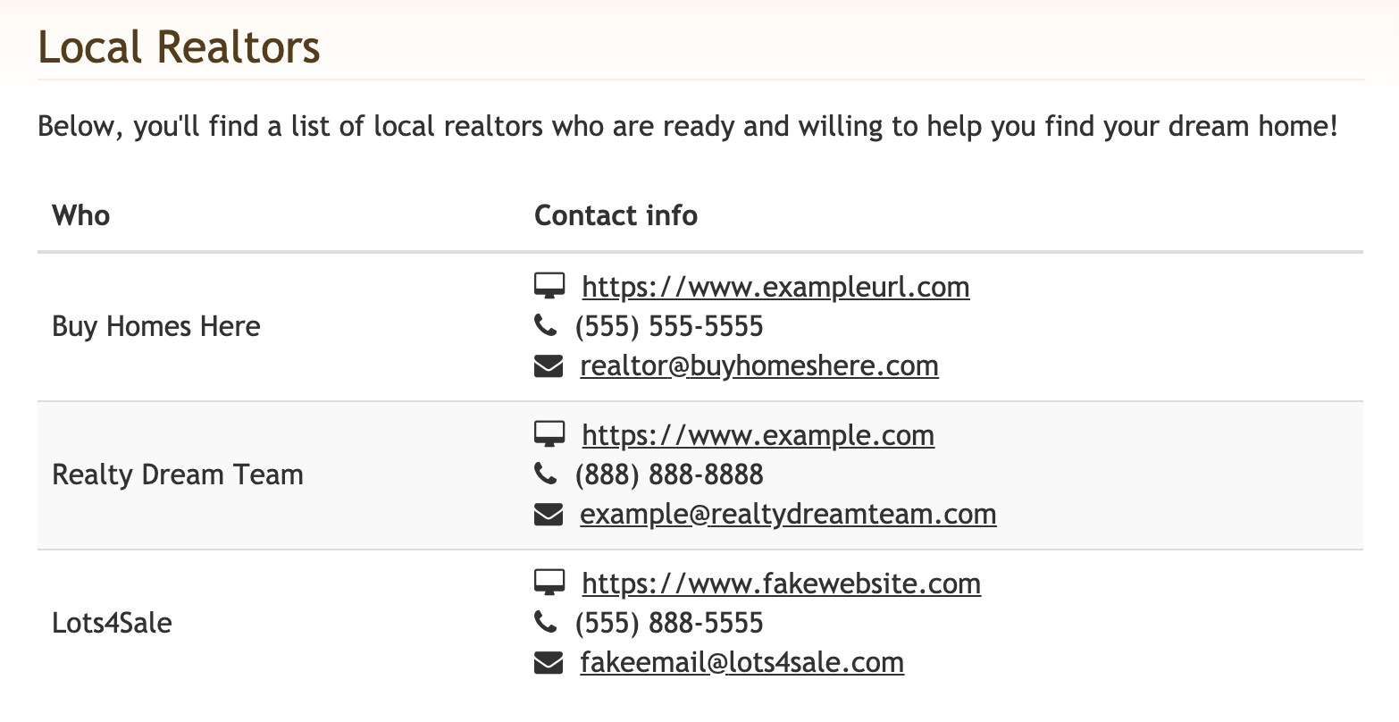The width and height of the screenshot is (1399, 722).
Task: Open the example@realtydreamteam.com email link
Action: click(788, 514)
